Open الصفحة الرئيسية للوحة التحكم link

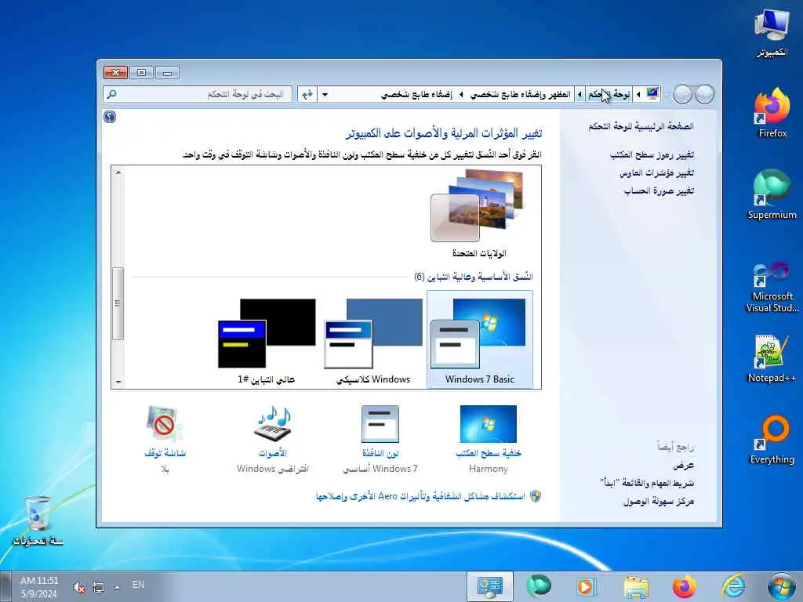[x=641, y=126]
